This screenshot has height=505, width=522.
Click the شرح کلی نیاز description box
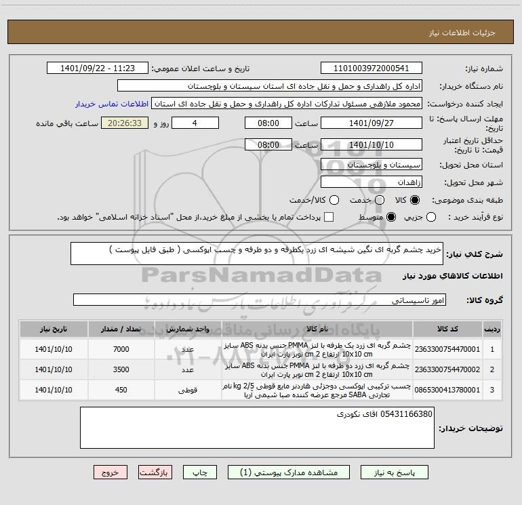(x=257, y=254)
